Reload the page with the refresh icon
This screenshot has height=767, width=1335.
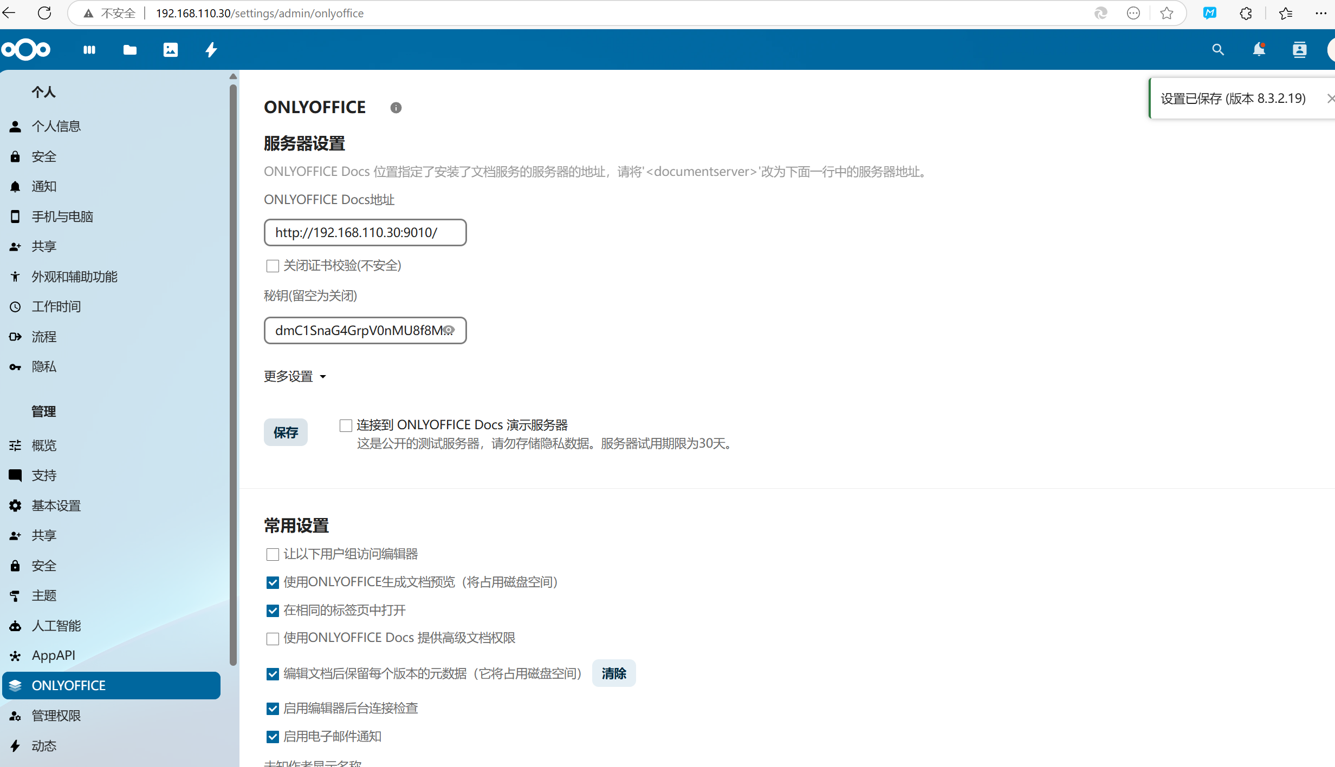pyautogui.click(x=44, y=13)
